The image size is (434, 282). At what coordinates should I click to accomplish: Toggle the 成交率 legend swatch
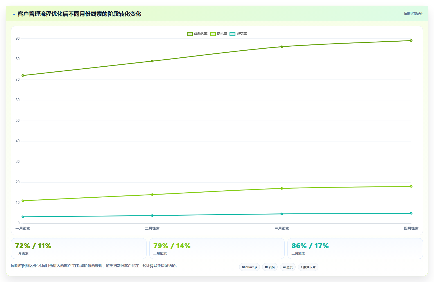click(232, 34)
